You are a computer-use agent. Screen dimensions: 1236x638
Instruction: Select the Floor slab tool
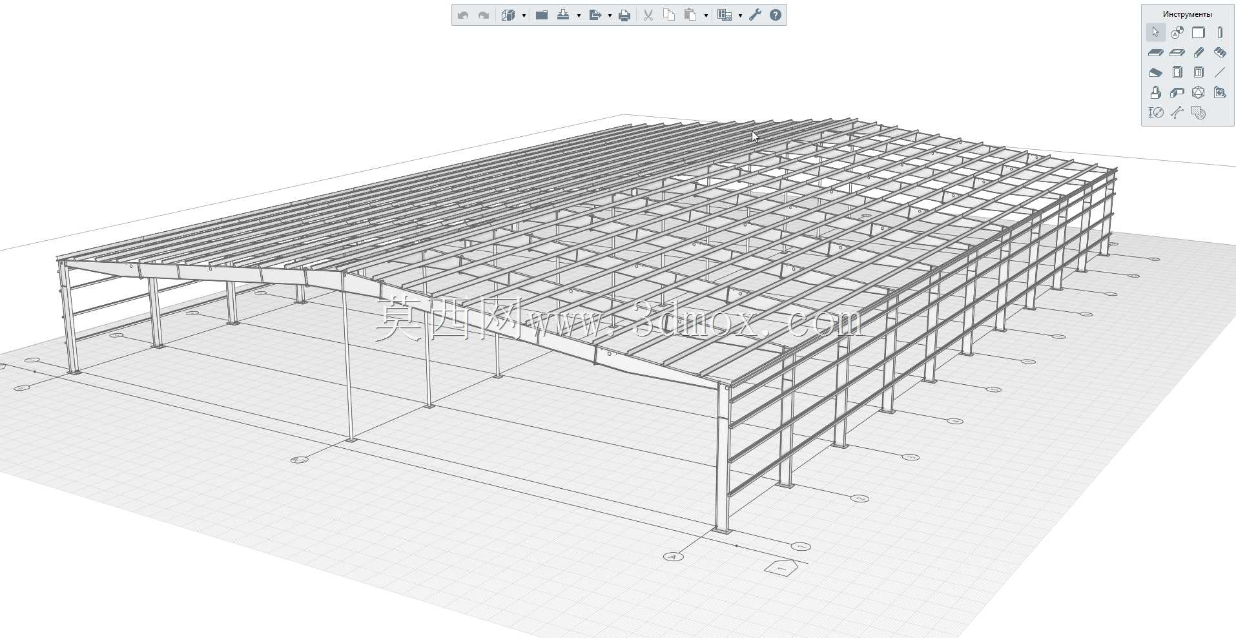coord(1156,52)
